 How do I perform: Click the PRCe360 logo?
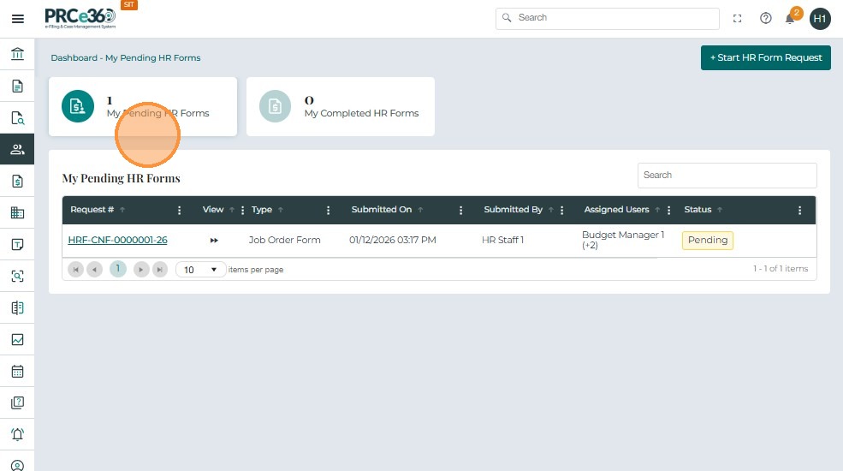click(80, 18)
